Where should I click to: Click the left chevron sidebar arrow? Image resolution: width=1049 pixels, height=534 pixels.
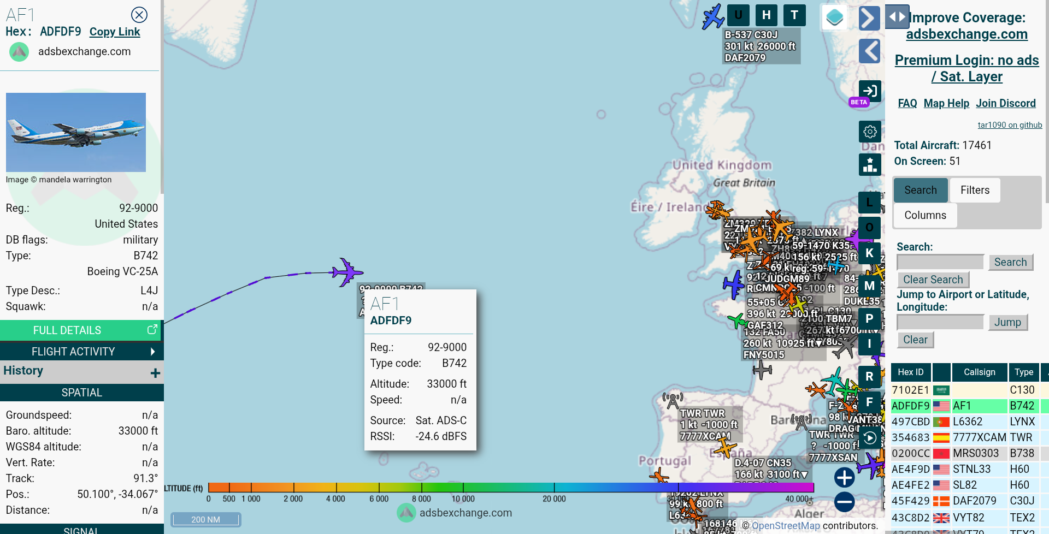(869, 51)
